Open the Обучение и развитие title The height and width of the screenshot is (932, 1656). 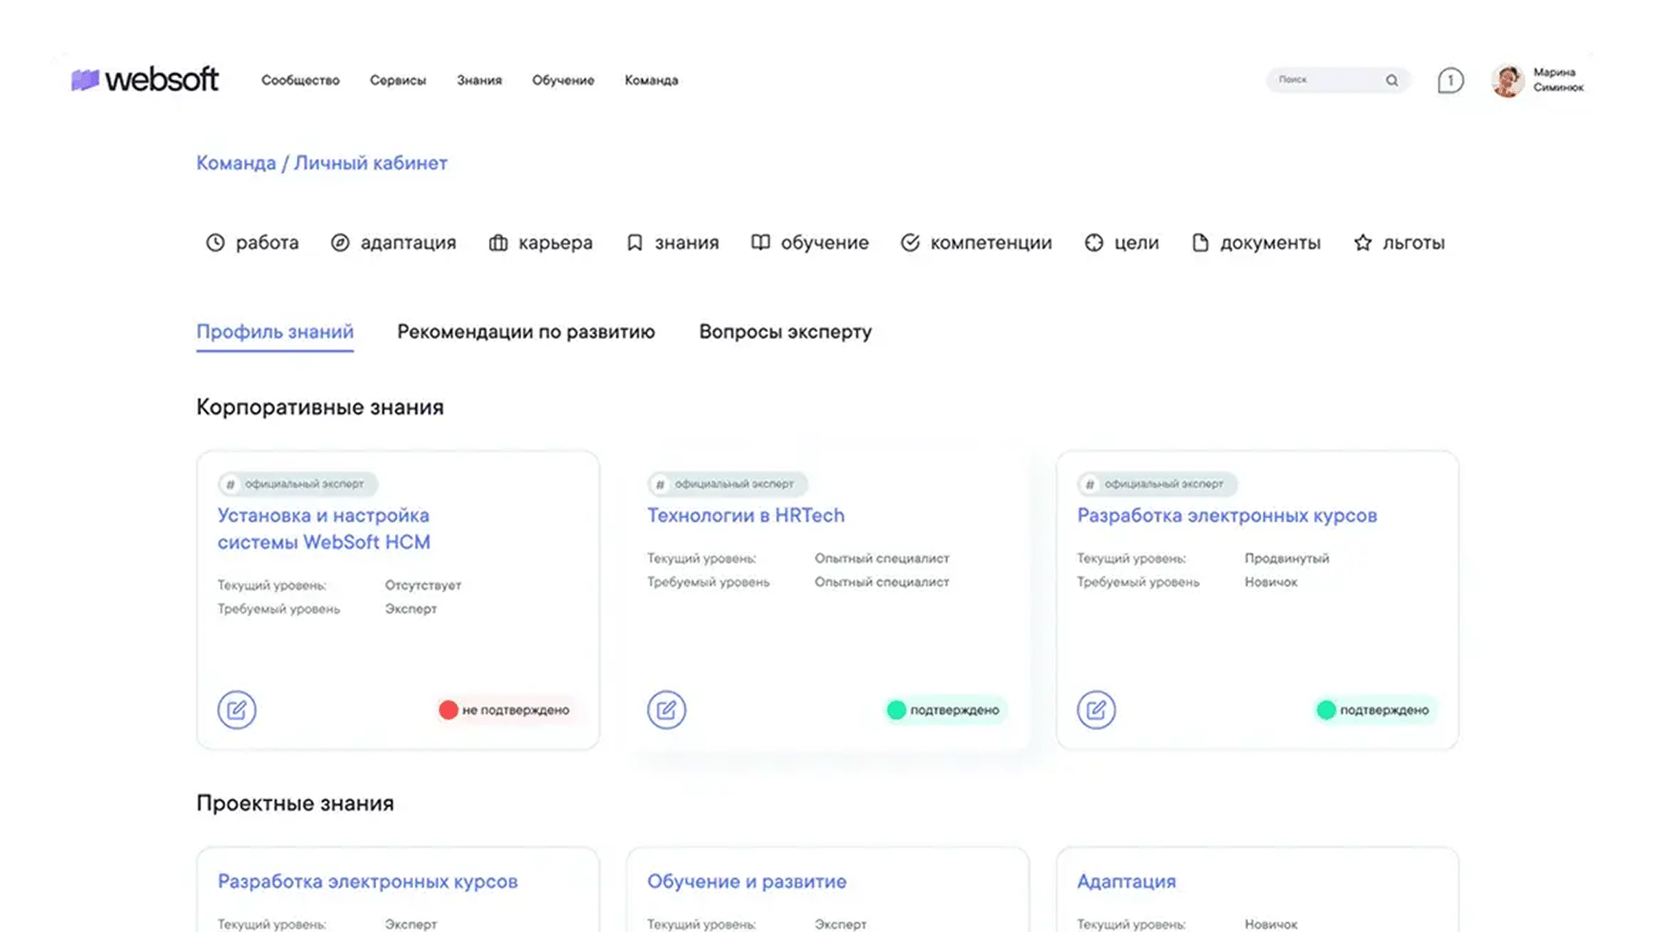pos(746,882)
